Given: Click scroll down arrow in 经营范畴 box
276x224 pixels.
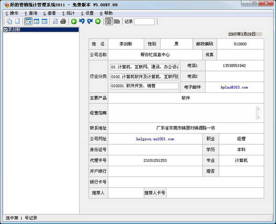Looking at the screenshot, I should [258, 117].
